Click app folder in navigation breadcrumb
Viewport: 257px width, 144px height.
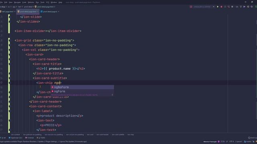(x=14, y=7)
